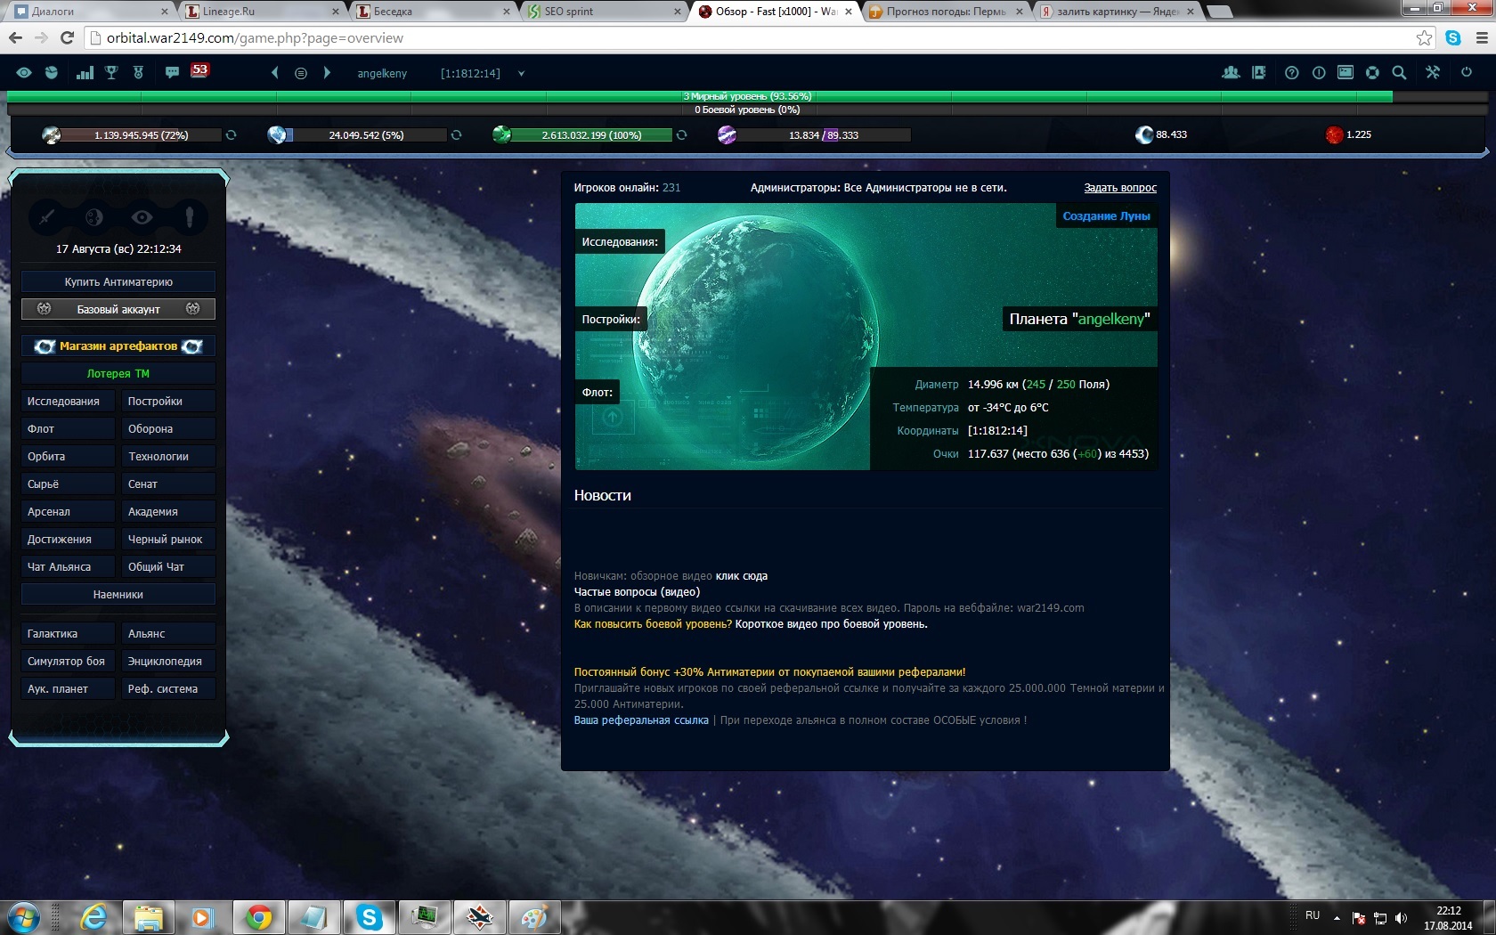
Task: Open Чат Альянса menu item
Action: (x=69, y=566)
